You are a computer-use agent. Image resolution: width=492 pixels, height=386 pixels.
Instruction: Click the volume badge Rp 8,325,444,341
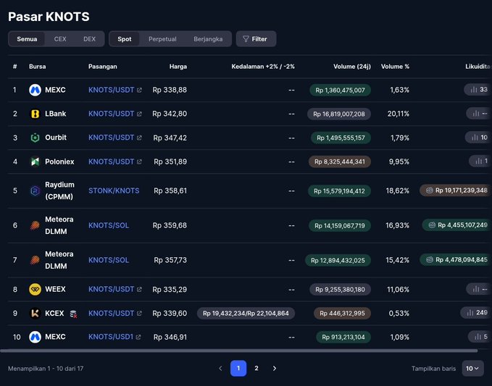click(340, 161)
